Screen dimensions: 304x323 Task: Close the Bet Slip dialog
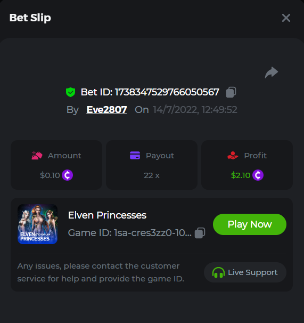286,18
